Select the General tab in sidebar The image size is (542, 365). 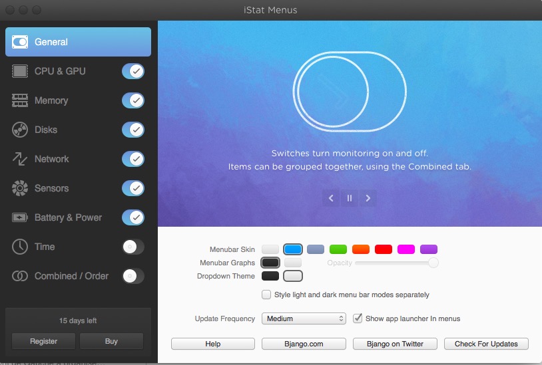pyautogui.click(x=79, y=42)
